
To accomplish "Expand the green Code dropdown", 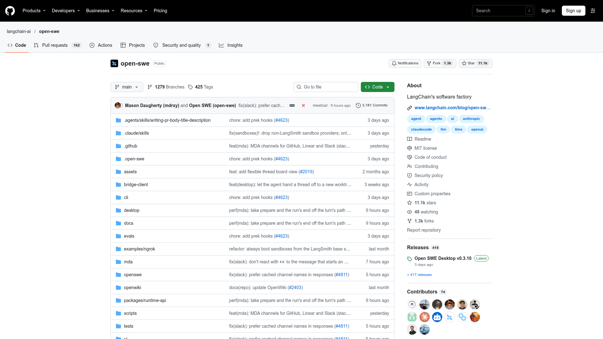I will (x=378, y=87).
